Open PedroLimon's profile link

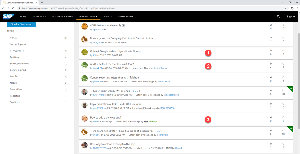164,82
